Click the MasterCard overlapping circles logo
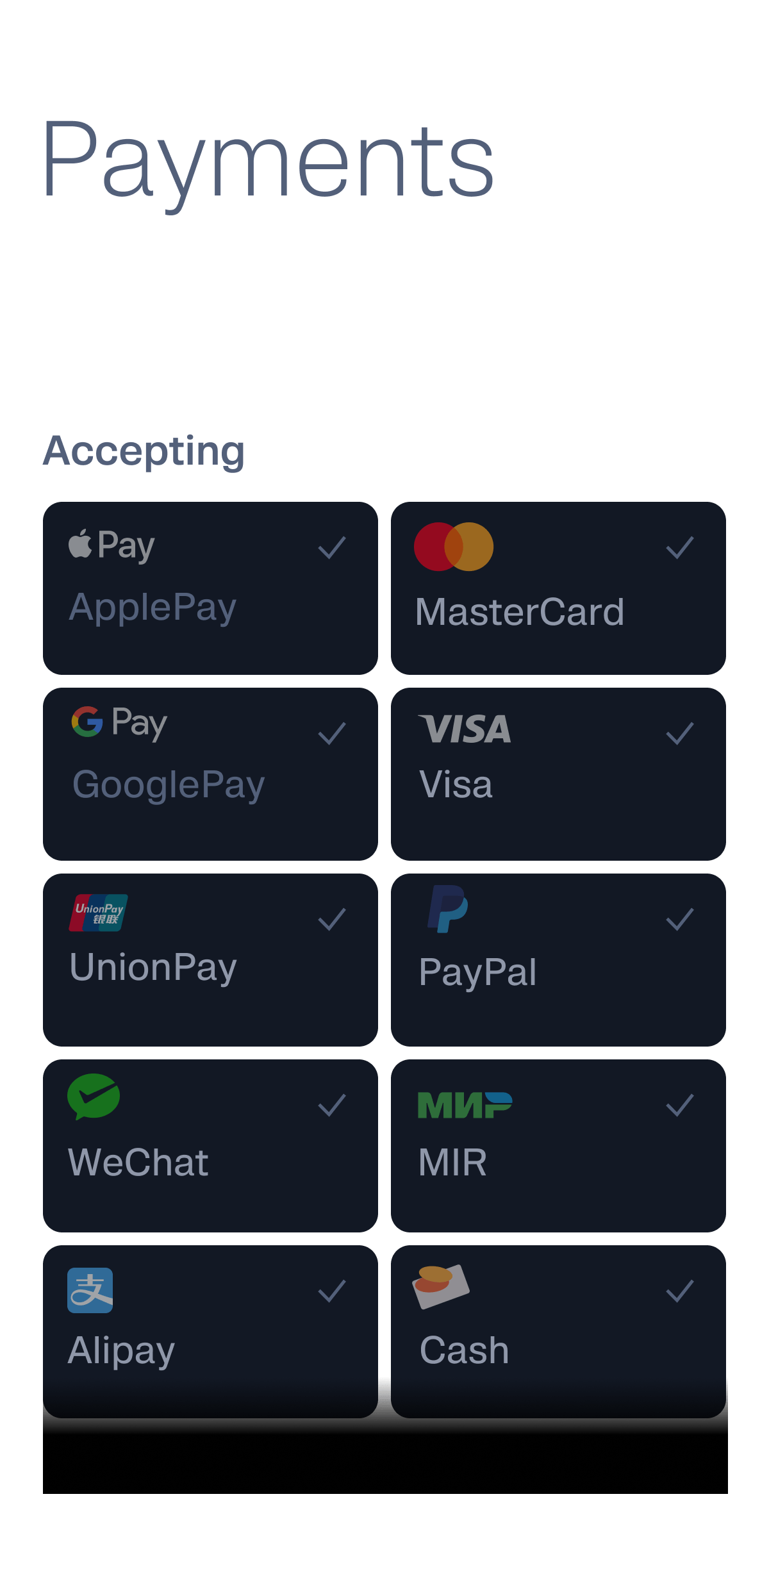The height and width of the screenshot is (1583, 769). tap(454, 547)
